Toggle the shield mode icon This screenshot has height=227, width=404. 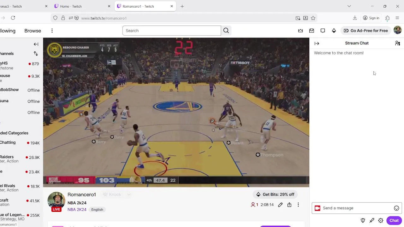[x=363, y=221]
